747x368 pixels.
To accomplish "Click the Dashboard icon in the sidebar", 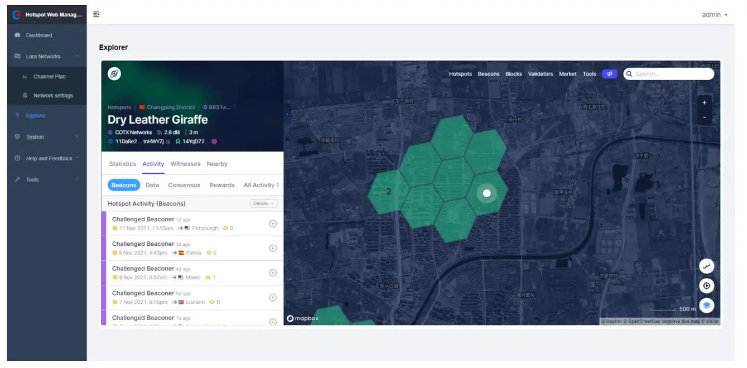I will 17,35.
